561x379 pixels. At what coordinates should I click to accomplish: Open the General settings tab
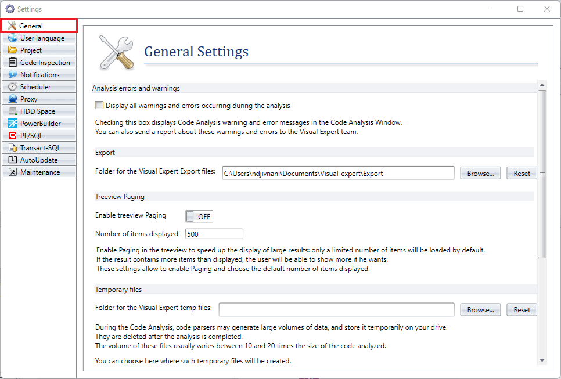[x=39, y=26]
